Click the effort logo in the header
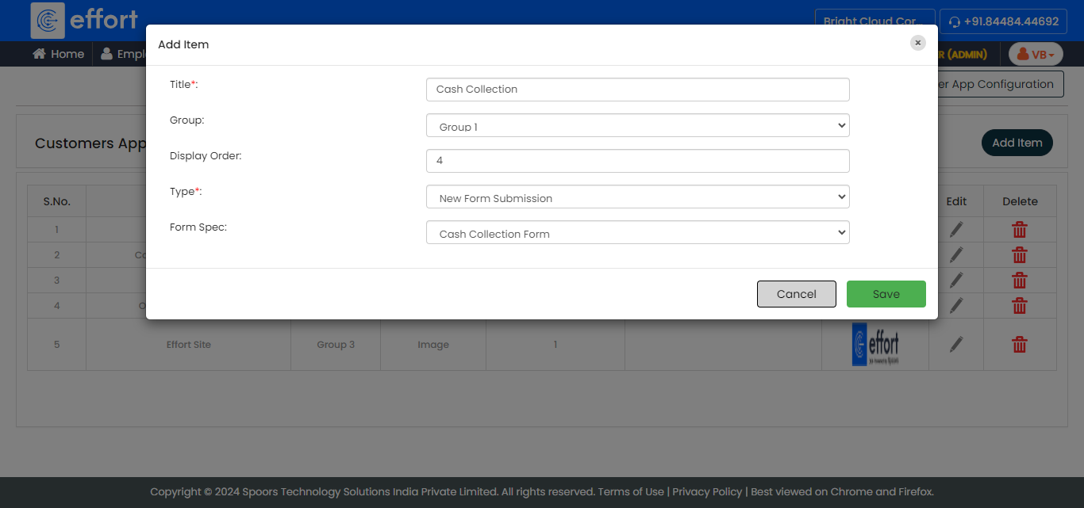This screenshot has height=508, width=1084. pyautogui.click(x=84, y=20)
